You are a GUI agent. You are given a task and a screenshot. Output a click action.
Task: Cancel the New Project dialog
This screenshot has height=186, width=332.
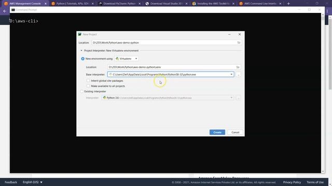[235, 132]
